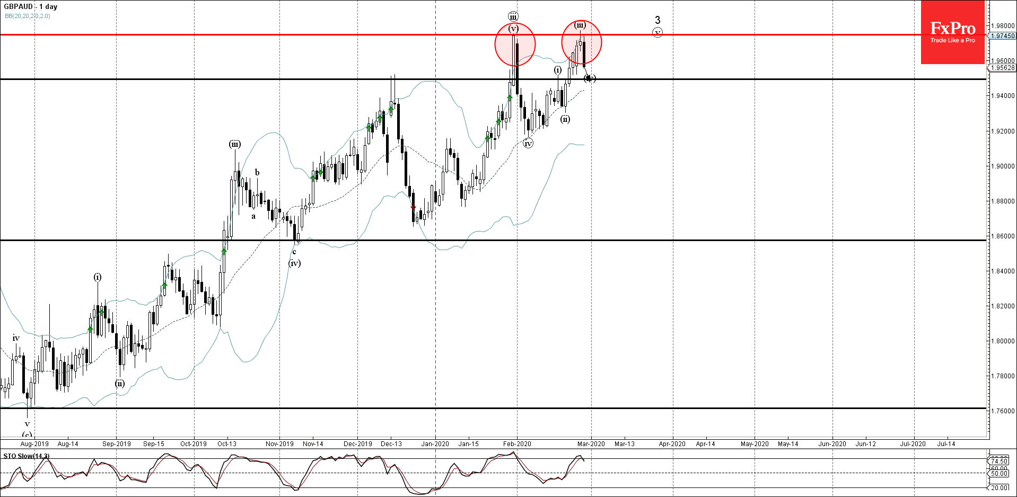Click the red down arrow on the December candle

[x=414, y=207]
